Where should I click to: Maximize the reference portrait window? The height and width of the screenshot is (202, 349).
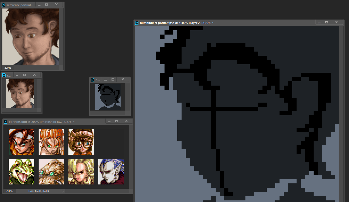point(47,5)
